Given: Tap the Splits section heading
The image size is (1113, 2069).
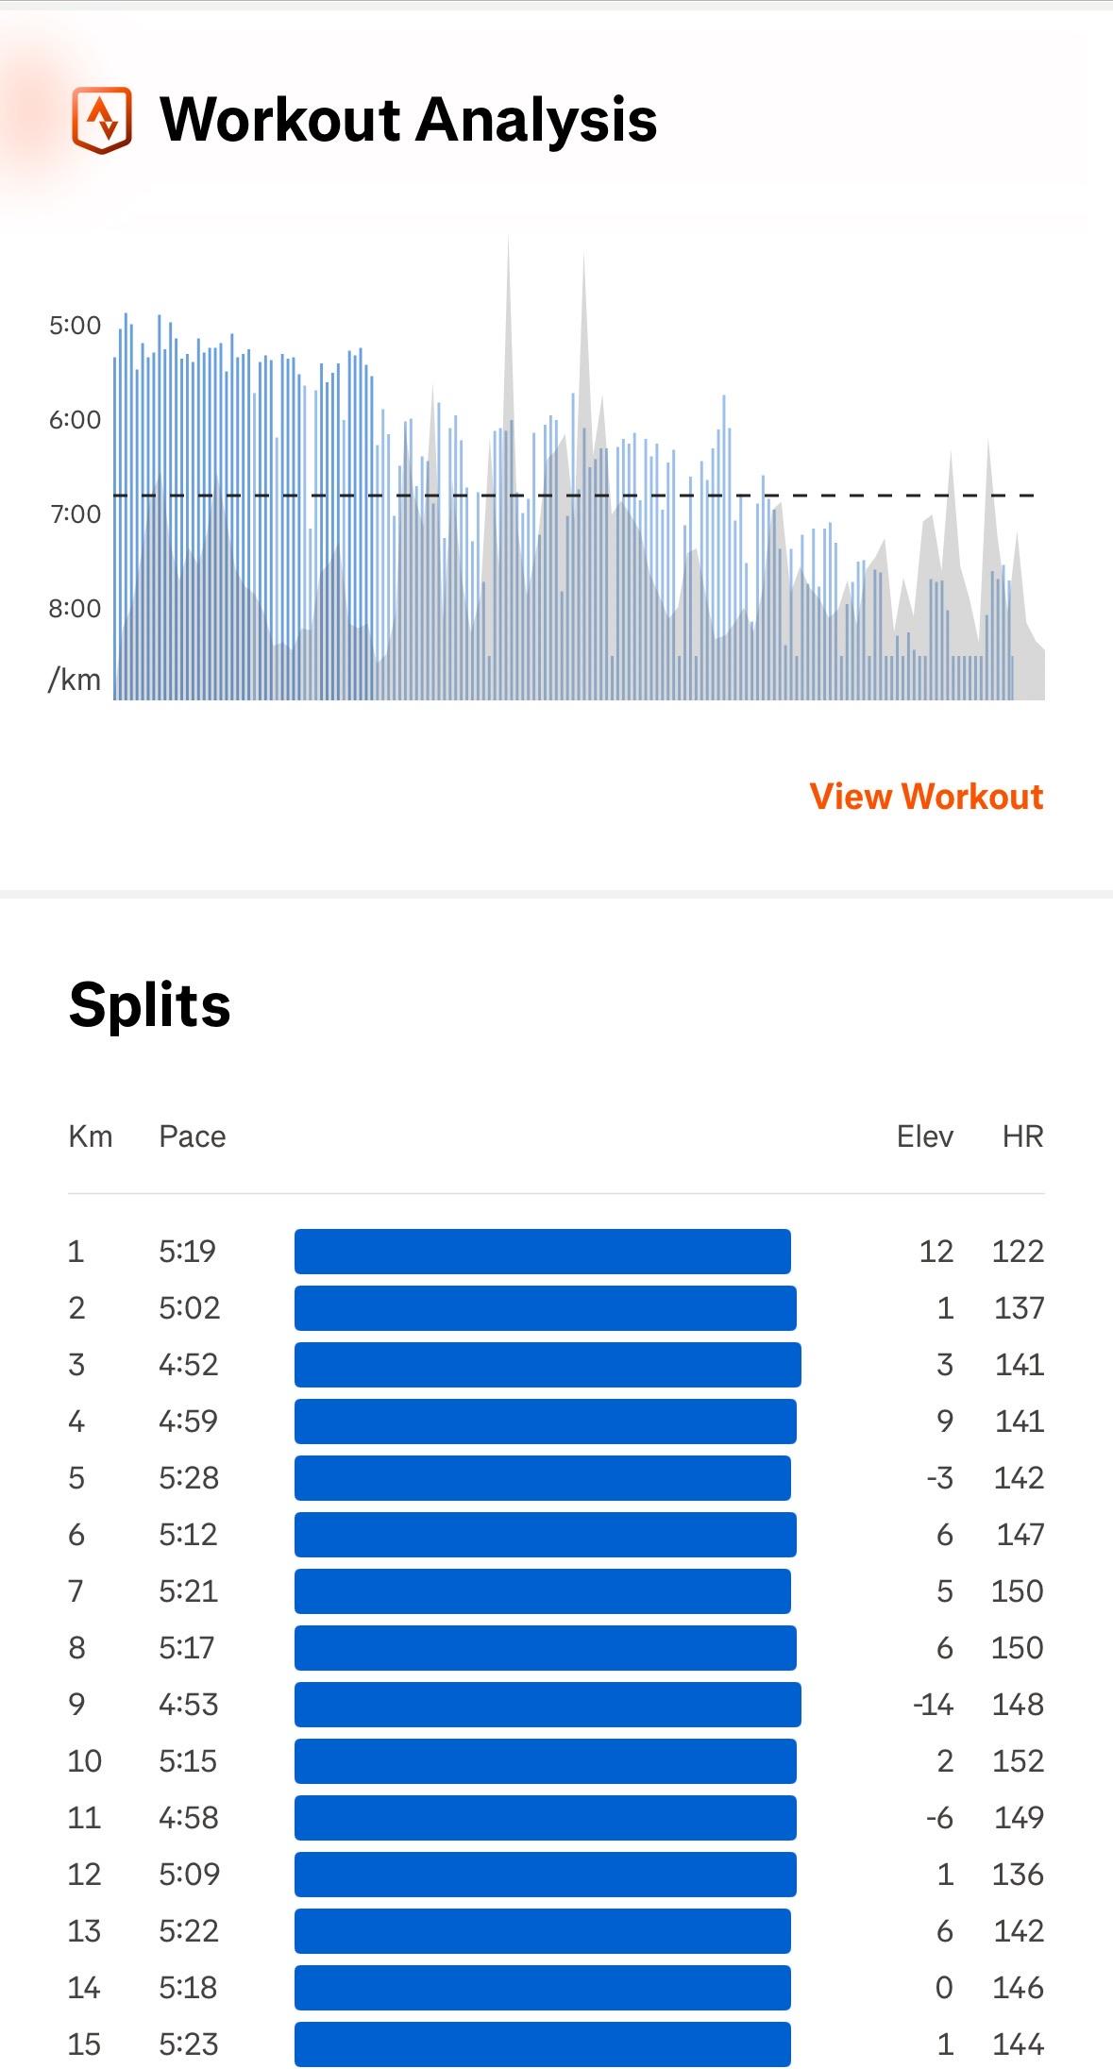Looking at the screenshot, I should coord(150,1004).
